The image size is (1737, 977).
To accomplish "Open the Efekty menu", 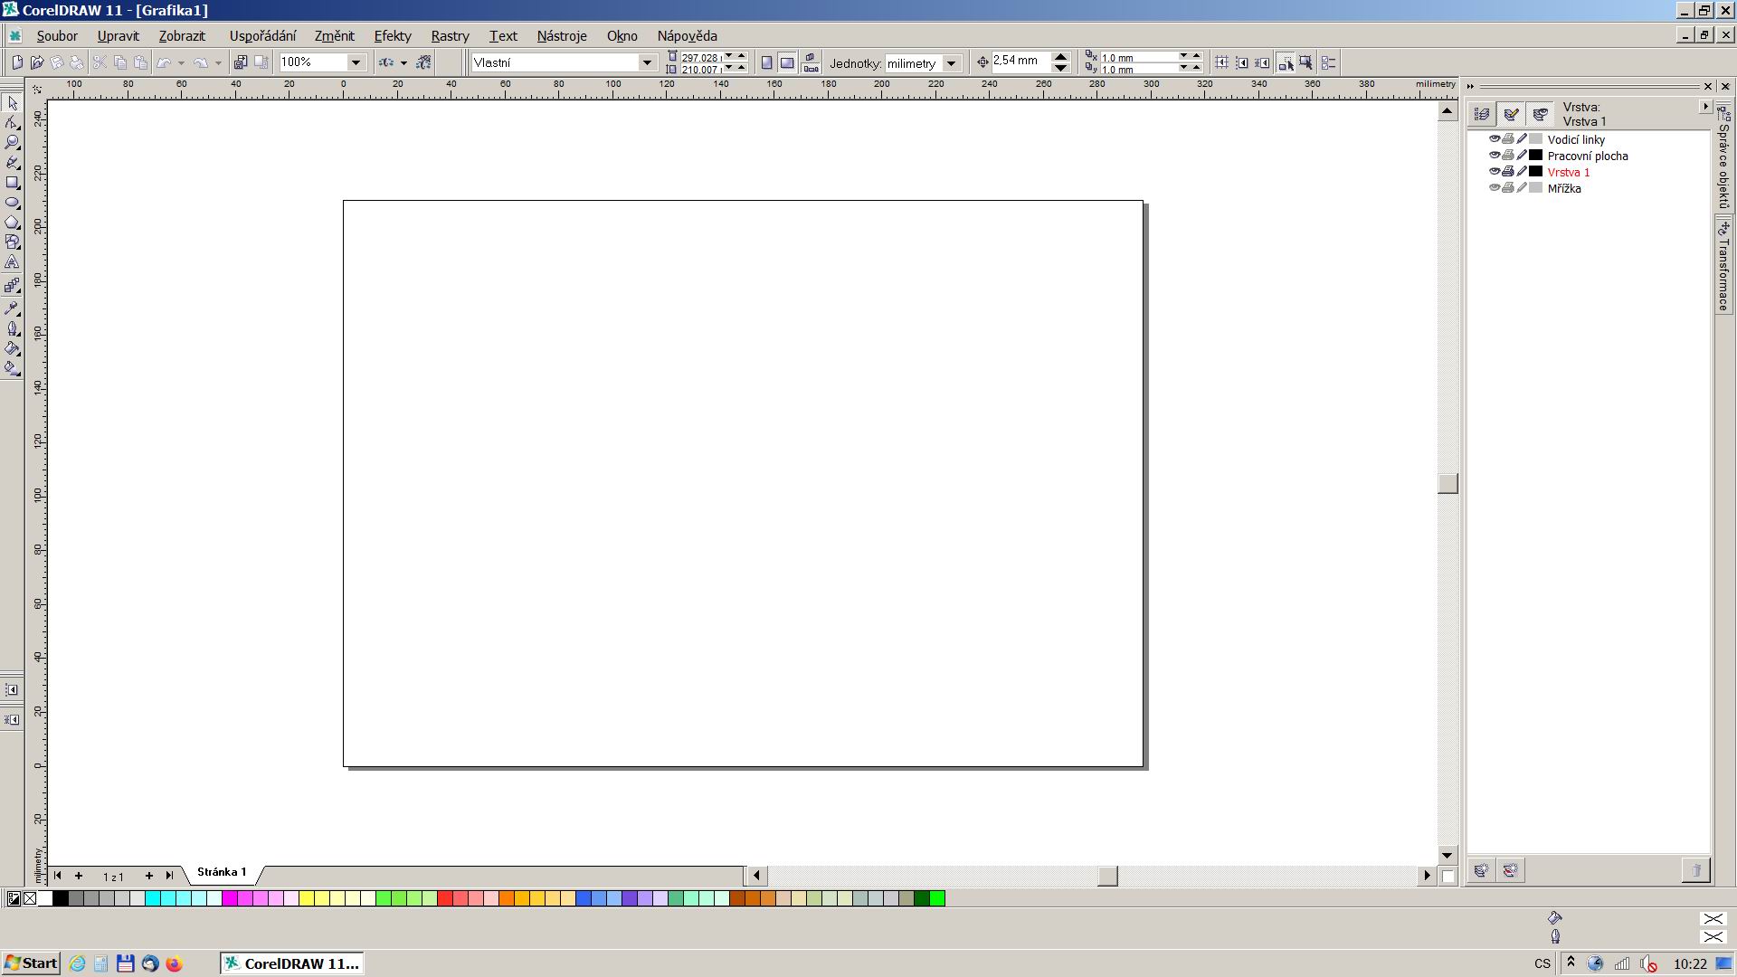I will (x=392, y=36).
